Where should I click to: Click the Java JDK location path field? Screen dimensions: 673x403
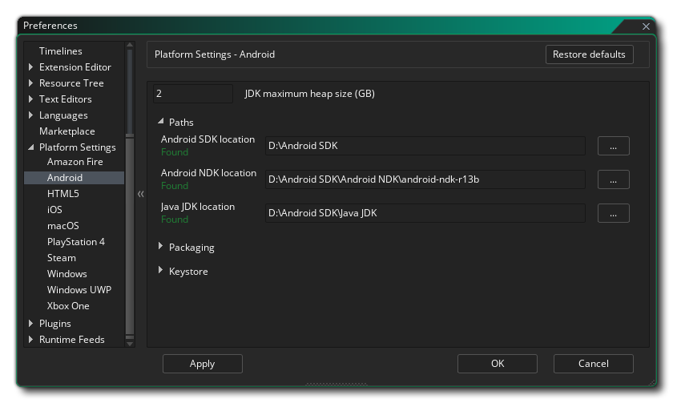[425, 213]
